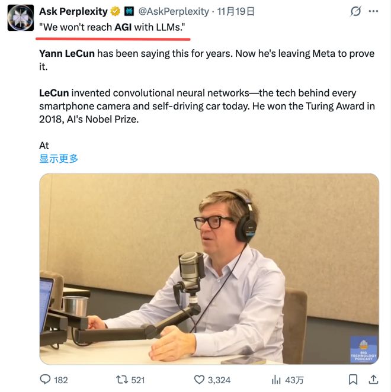The image size is (391, 392).
Task: Click the quoted AGI headline text
Action: (112, 27)
